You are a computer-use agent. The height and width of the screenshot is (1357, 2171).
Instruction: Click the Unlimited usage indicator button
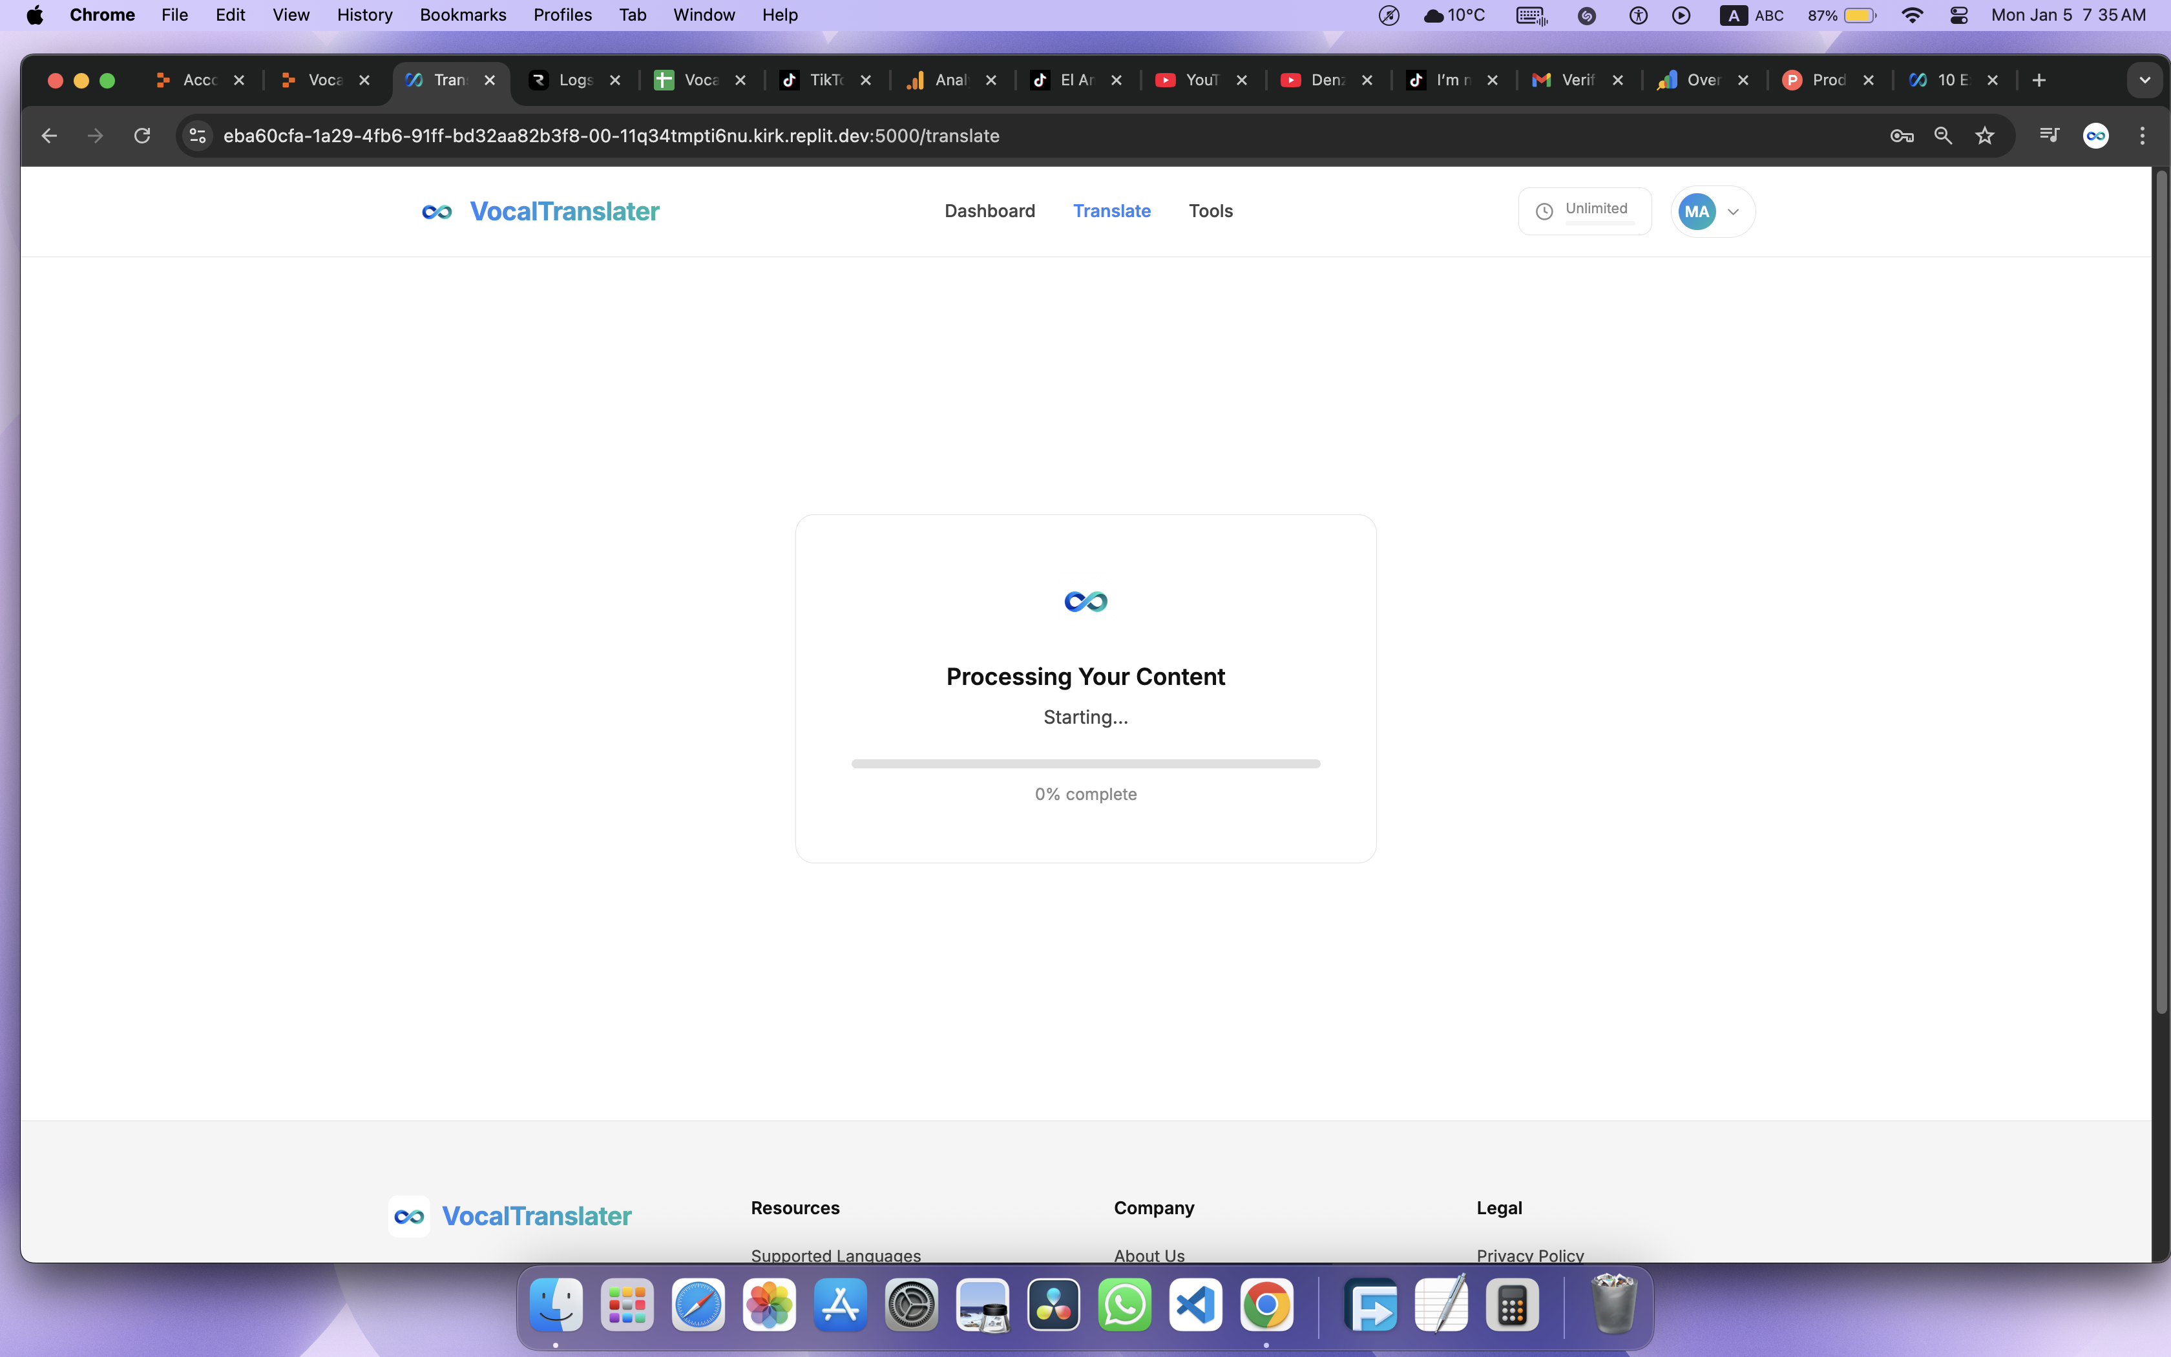pos(1584,211)
